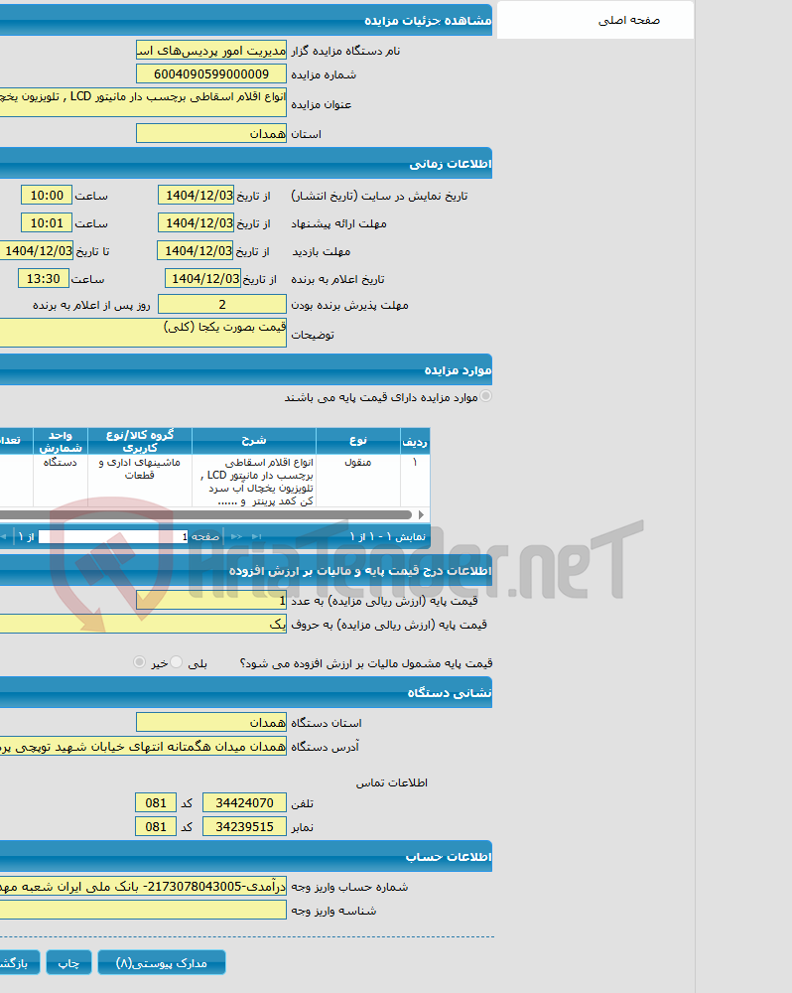Click the proposal deadline time field 10:01
The width and height of the screenshot is (792, 993).
click(x=47, y=223)
